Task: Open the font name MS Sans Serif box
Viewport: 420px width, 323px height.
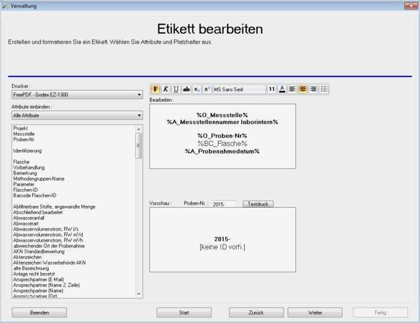Action: (x=239, y=89)
